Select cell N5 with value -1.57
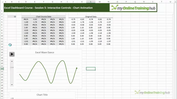The width and height of the screenshot is (177, 99). pos(108,22)
